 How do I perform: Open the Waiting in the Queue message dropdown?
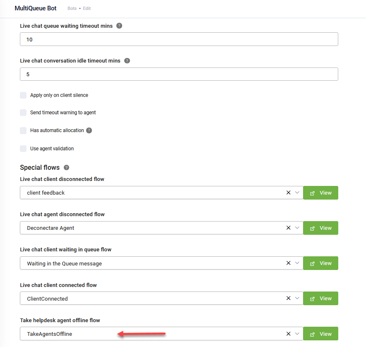click(297, 263)
